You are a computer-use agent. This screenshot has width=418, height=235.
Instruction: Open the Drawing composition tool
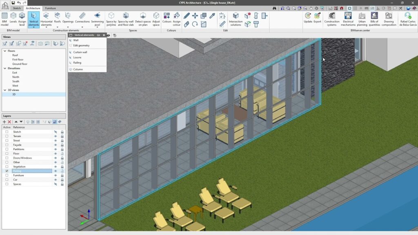point(389,19)
